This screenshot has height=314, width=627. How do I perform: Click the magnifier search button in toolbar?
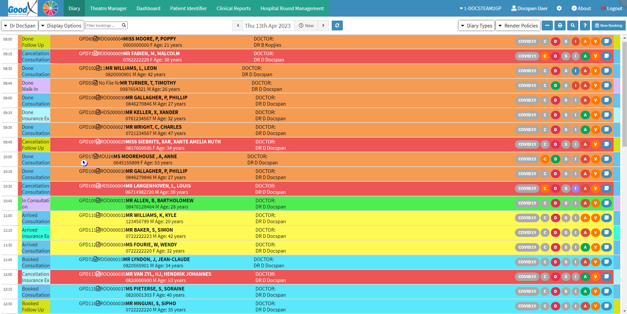(572, 25)
